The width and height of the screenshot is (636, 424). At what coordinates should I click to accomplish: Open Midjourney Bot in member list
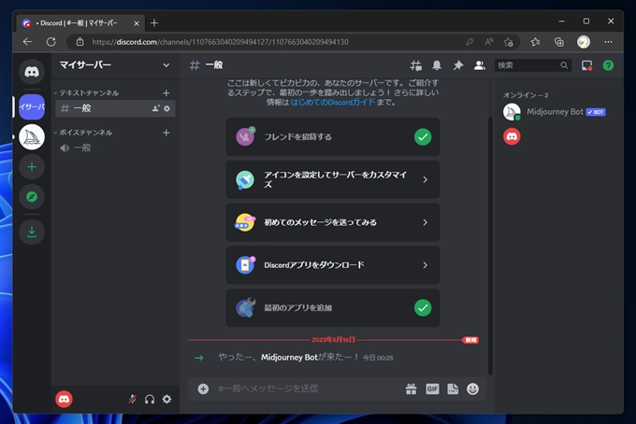[x=558, y=112]
